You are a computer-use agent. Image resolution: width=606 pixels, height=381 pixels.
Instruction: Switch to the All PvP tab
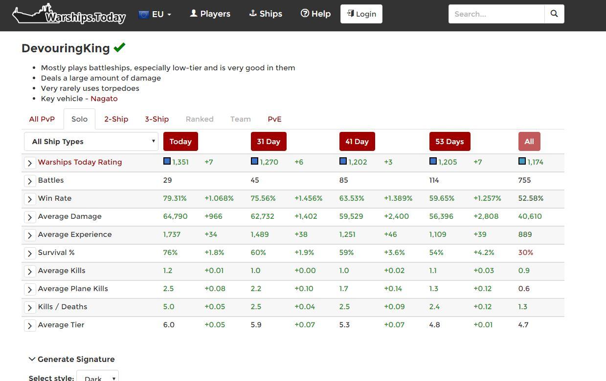[x=42, y=119]
